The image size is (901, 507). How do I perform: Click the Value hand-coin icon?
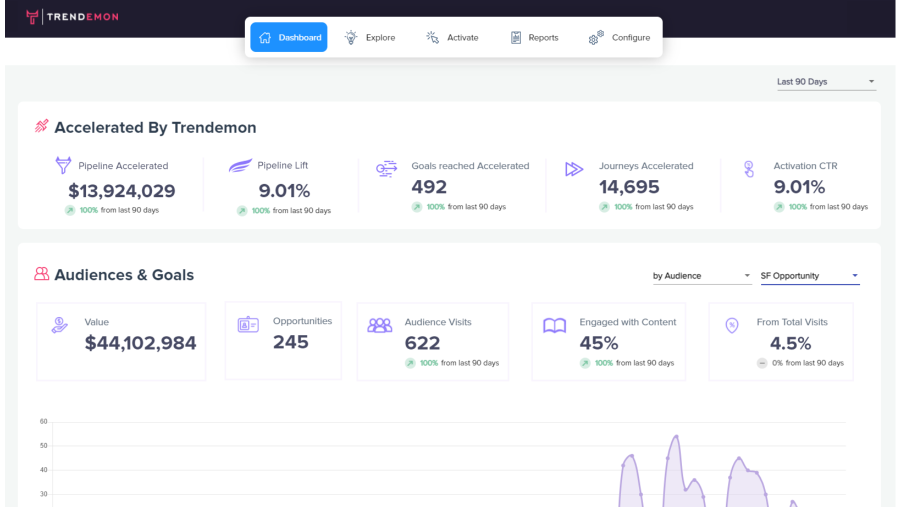[59, 325]
